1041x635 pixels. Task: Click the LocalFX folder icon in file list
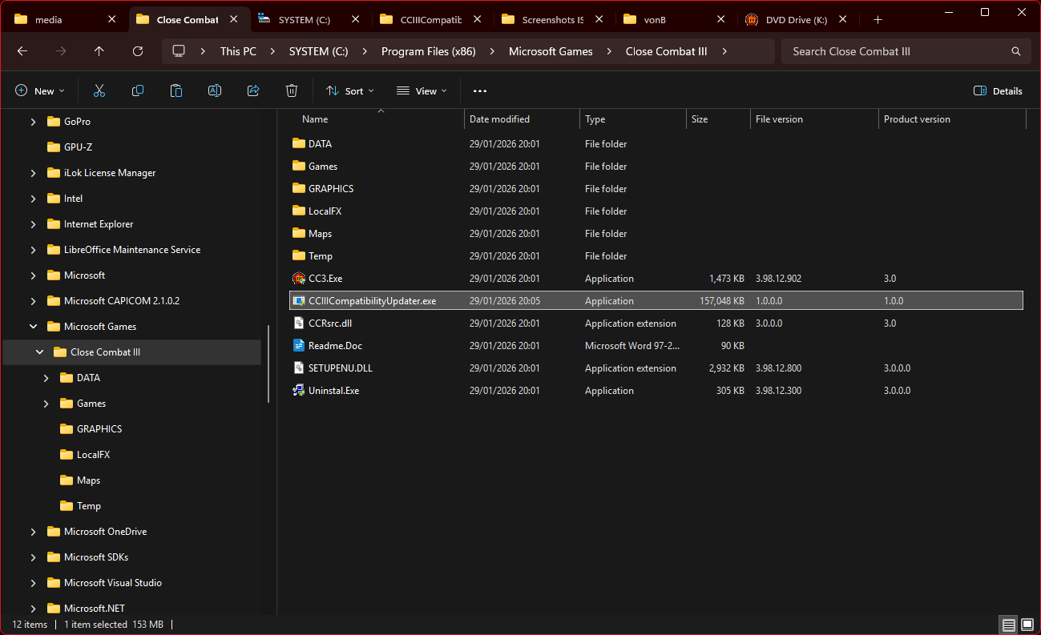[299, 211]
